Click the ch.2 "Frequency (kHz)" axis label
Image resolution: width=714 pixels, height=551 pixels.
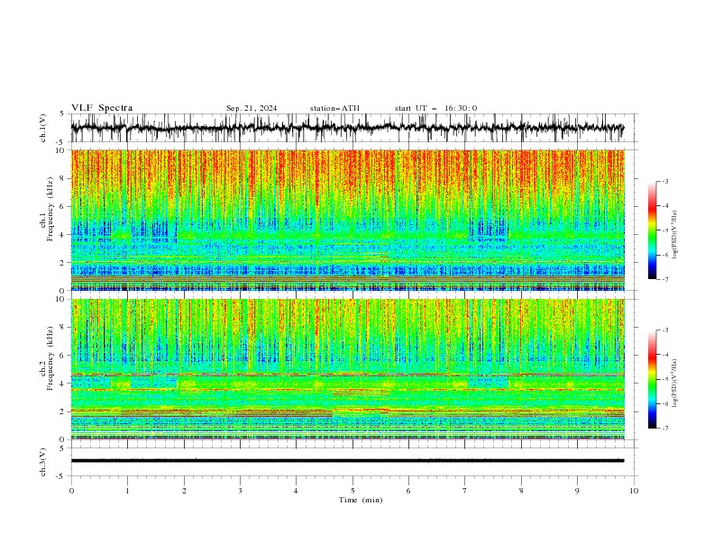[x=50, y=358]
